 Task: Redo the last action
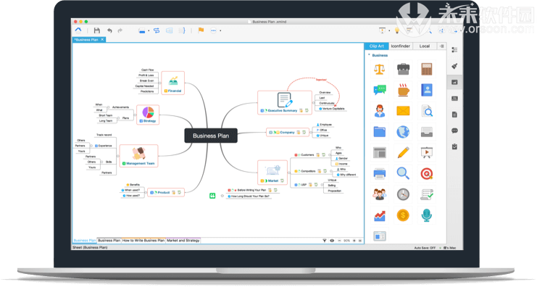coord(120,30)
